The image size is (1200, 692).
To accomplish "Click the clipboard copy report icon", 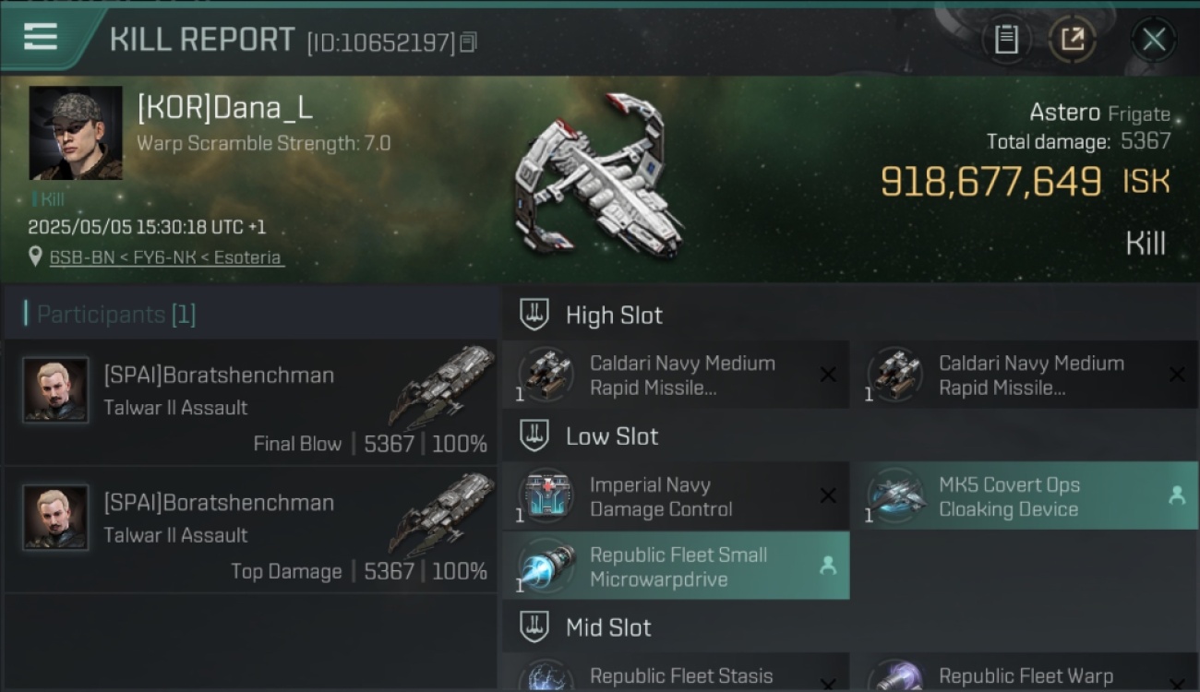I will [x=1006, y=40].
